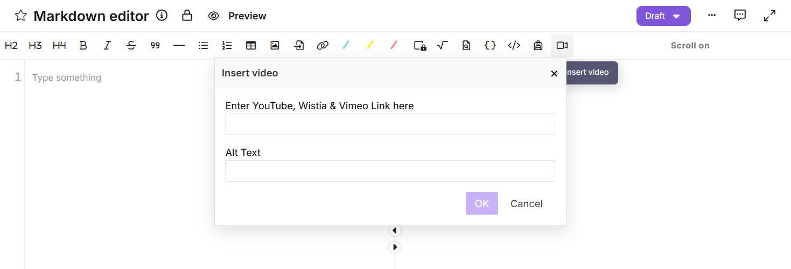Close the Insert video dialog
This screenshot has width=791, height=269.
[554, 74]
